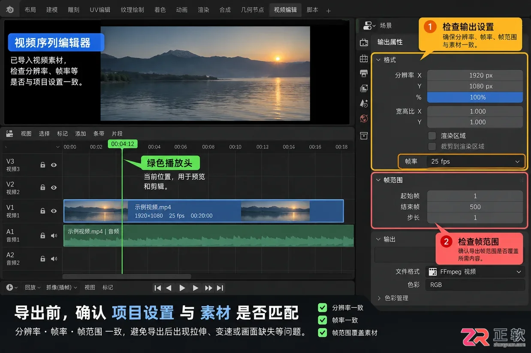Play the animation in reverse
The width and height of the screenshot is (531, 353).
point(169,288)
